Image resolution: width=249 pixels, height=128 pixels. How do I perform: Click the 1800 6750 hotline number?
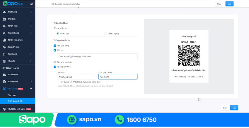coord(142,120)
